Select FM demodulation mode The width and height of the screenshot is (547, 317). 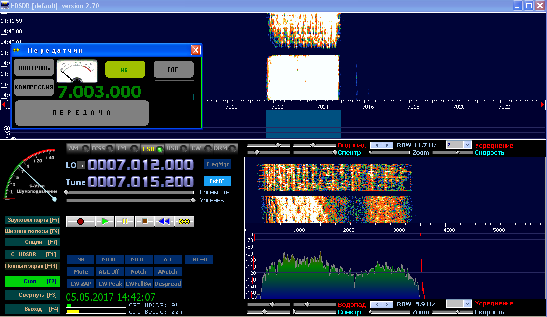(x=127, y=148)
